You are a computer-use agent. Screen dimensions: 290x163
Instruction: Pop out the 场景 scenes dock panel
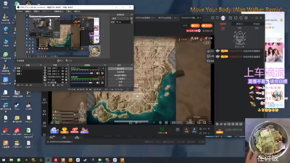coord(41,65)
